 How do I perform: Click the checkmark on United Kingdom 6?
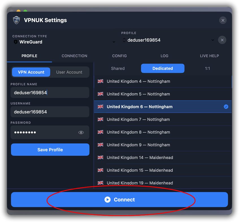click(226, 107)
